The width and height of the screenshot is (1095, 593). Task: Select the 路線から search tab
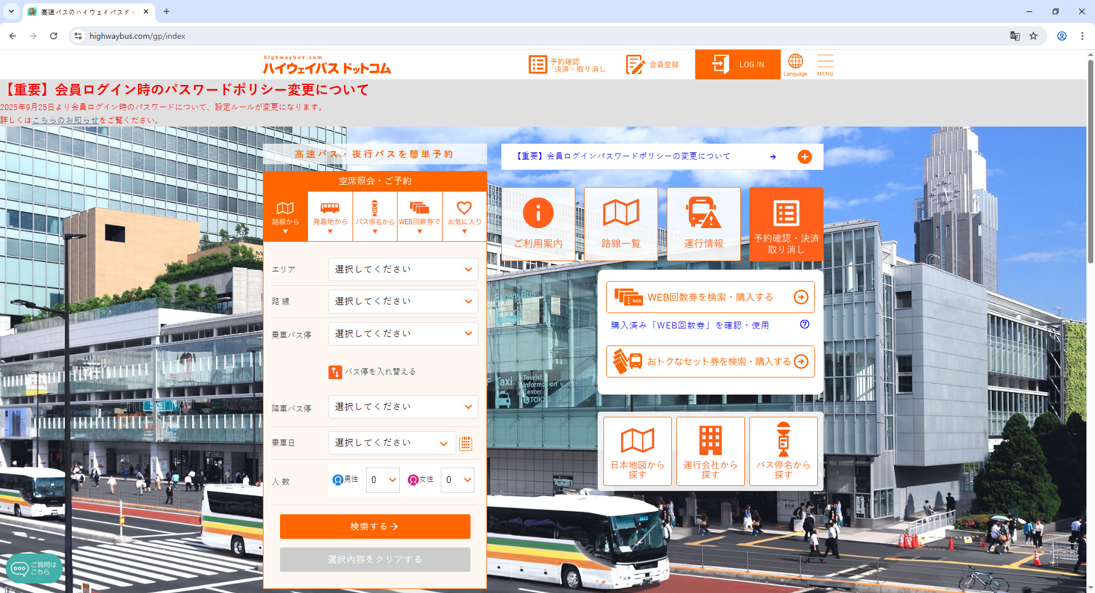click(x=285, y=217)
